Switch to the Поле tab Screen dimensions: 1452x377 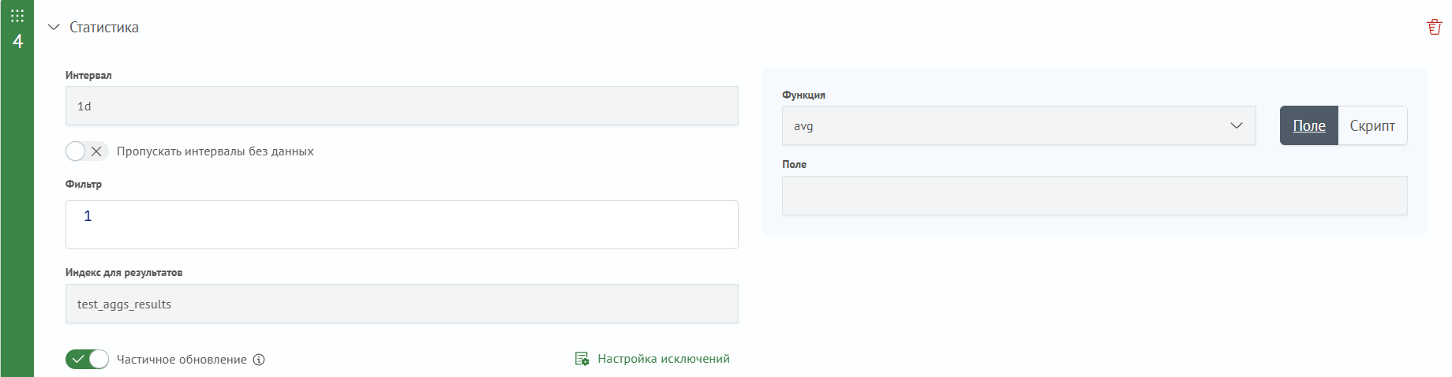tap(1309, 125)
